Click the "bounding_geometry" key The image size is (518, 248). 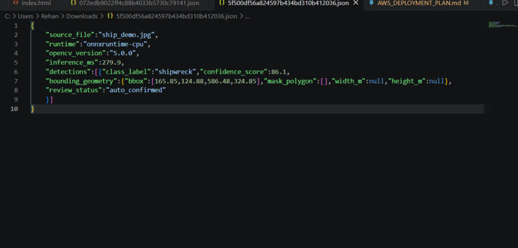(81, 81)
